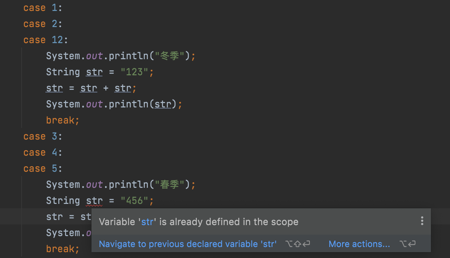Click the last 'break;' statement
The width and height of the screenshot is (450, 258).
(63, 249)
